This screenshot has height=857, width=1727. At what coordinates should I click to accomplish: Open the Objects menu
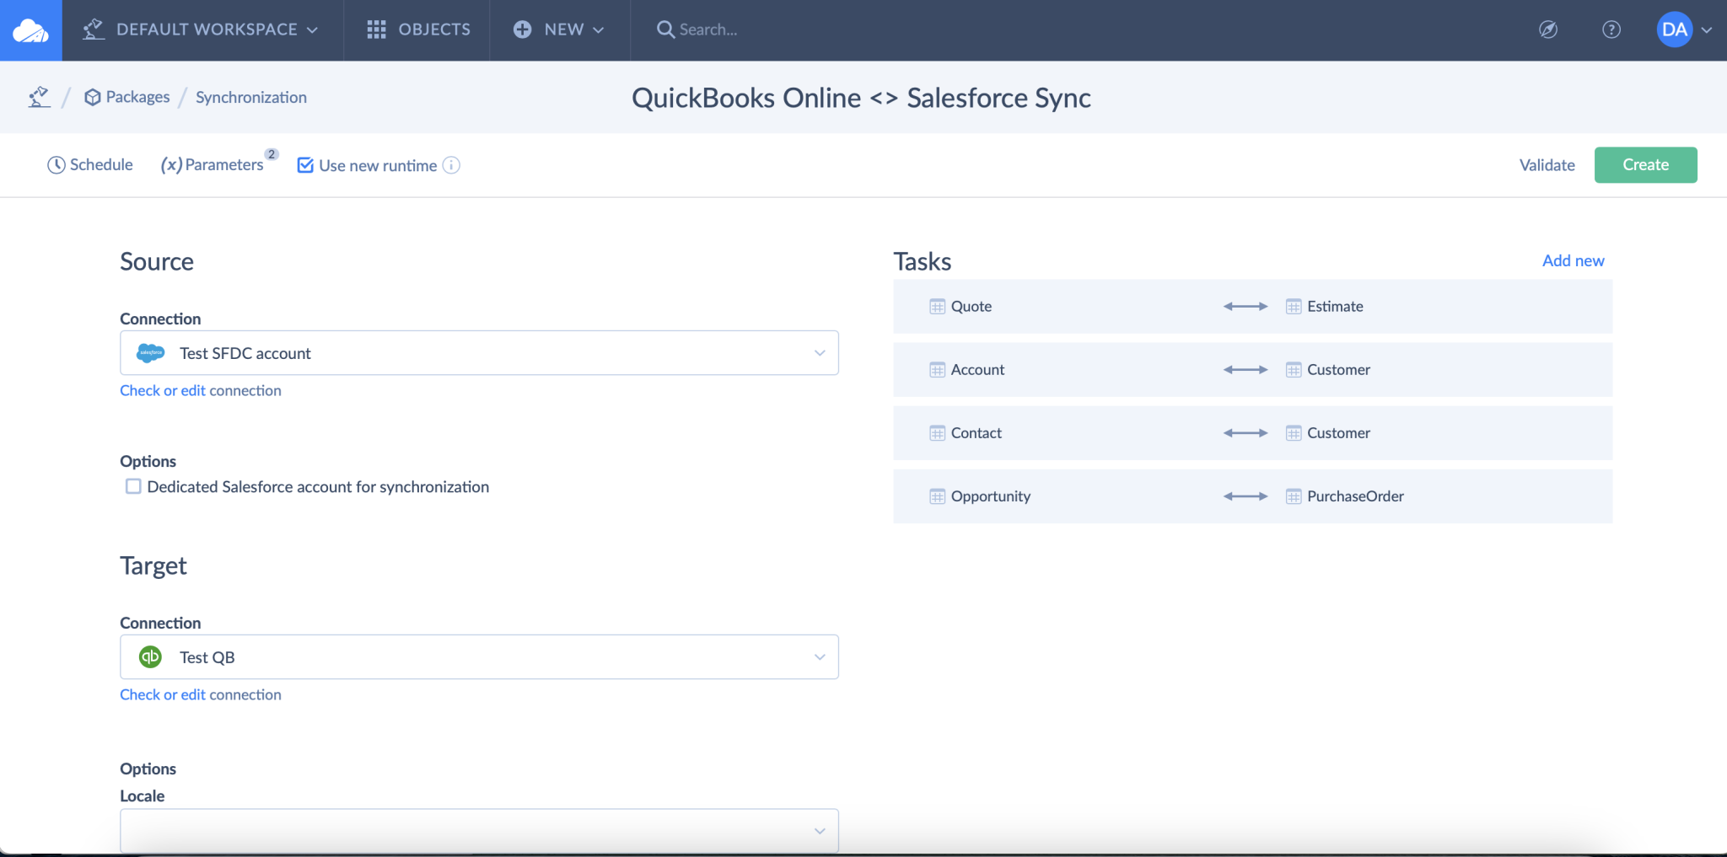coord(418,29)
